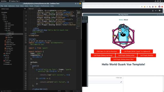Viewport: 164px width, 92px height.
Task: Open the Edit menu
Action: pyautogui.click(x=6, y=6)
